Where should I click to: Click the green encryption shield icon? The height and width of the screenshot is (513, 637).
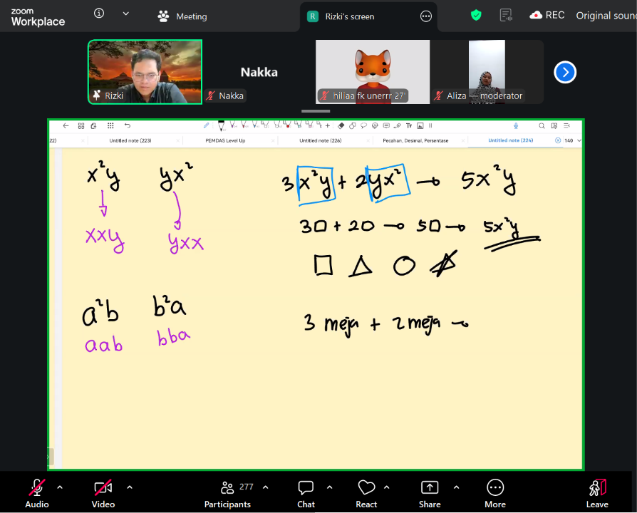click(476, 16)
